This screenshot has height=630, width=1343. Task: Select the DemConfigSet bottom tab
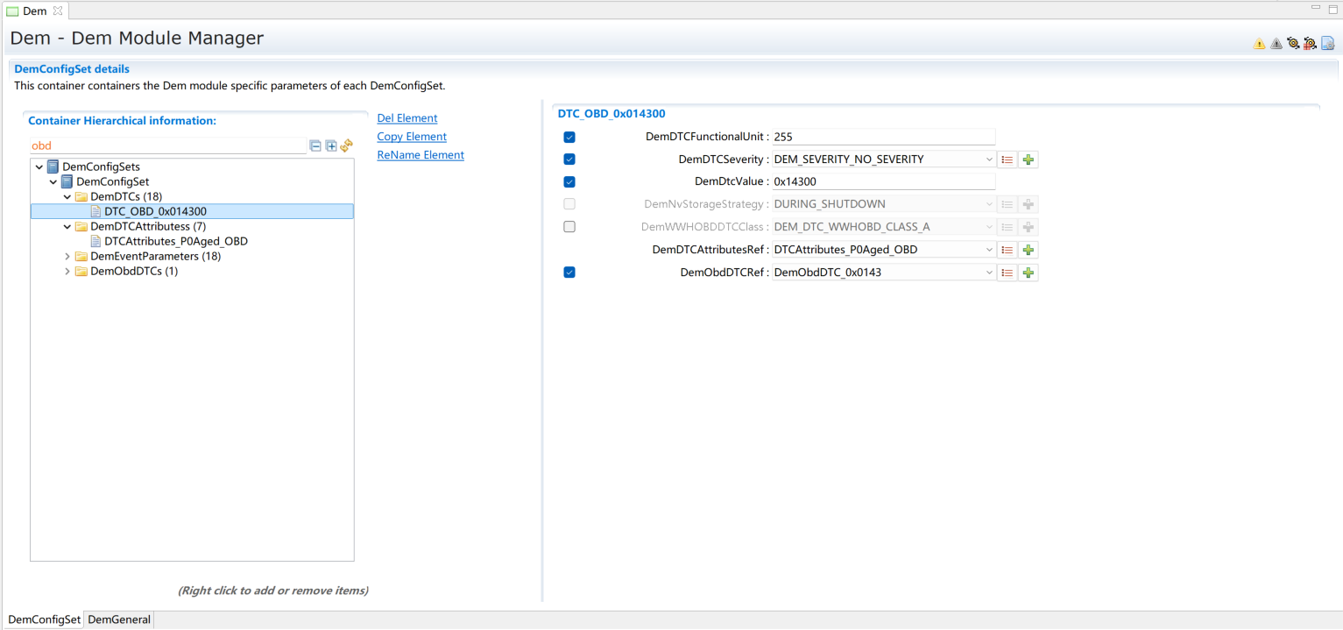44,619
